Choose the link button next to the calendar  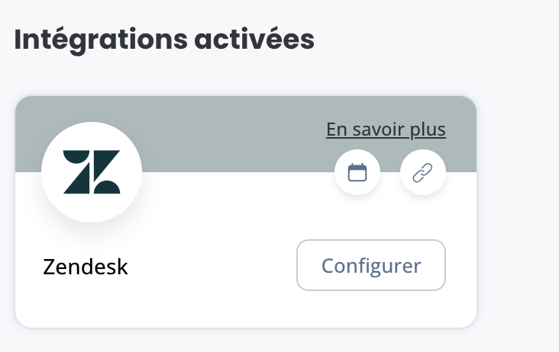pos(423,172)
